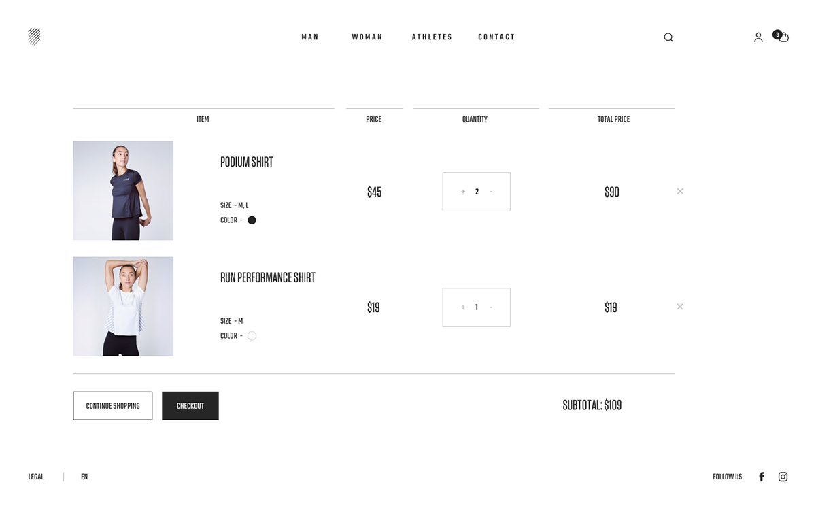Open the Podium Shirt product thumbnail

pos(123,190)
